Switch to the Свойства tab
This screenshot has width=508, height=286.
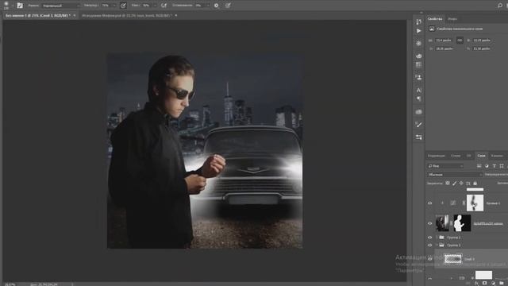point(435,19)
